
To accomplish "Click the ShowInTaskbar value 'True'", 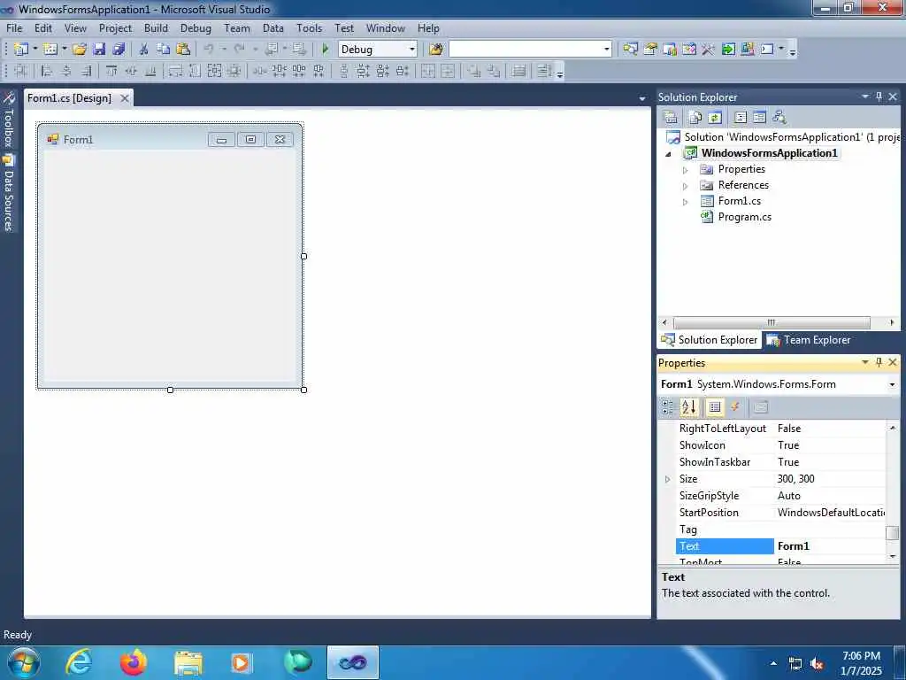I will [788, 462].
